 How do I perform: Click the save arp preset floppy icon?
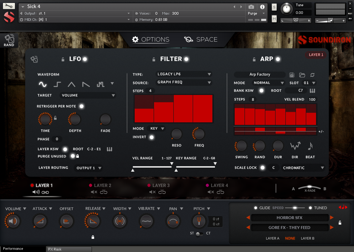pos(292,75)
